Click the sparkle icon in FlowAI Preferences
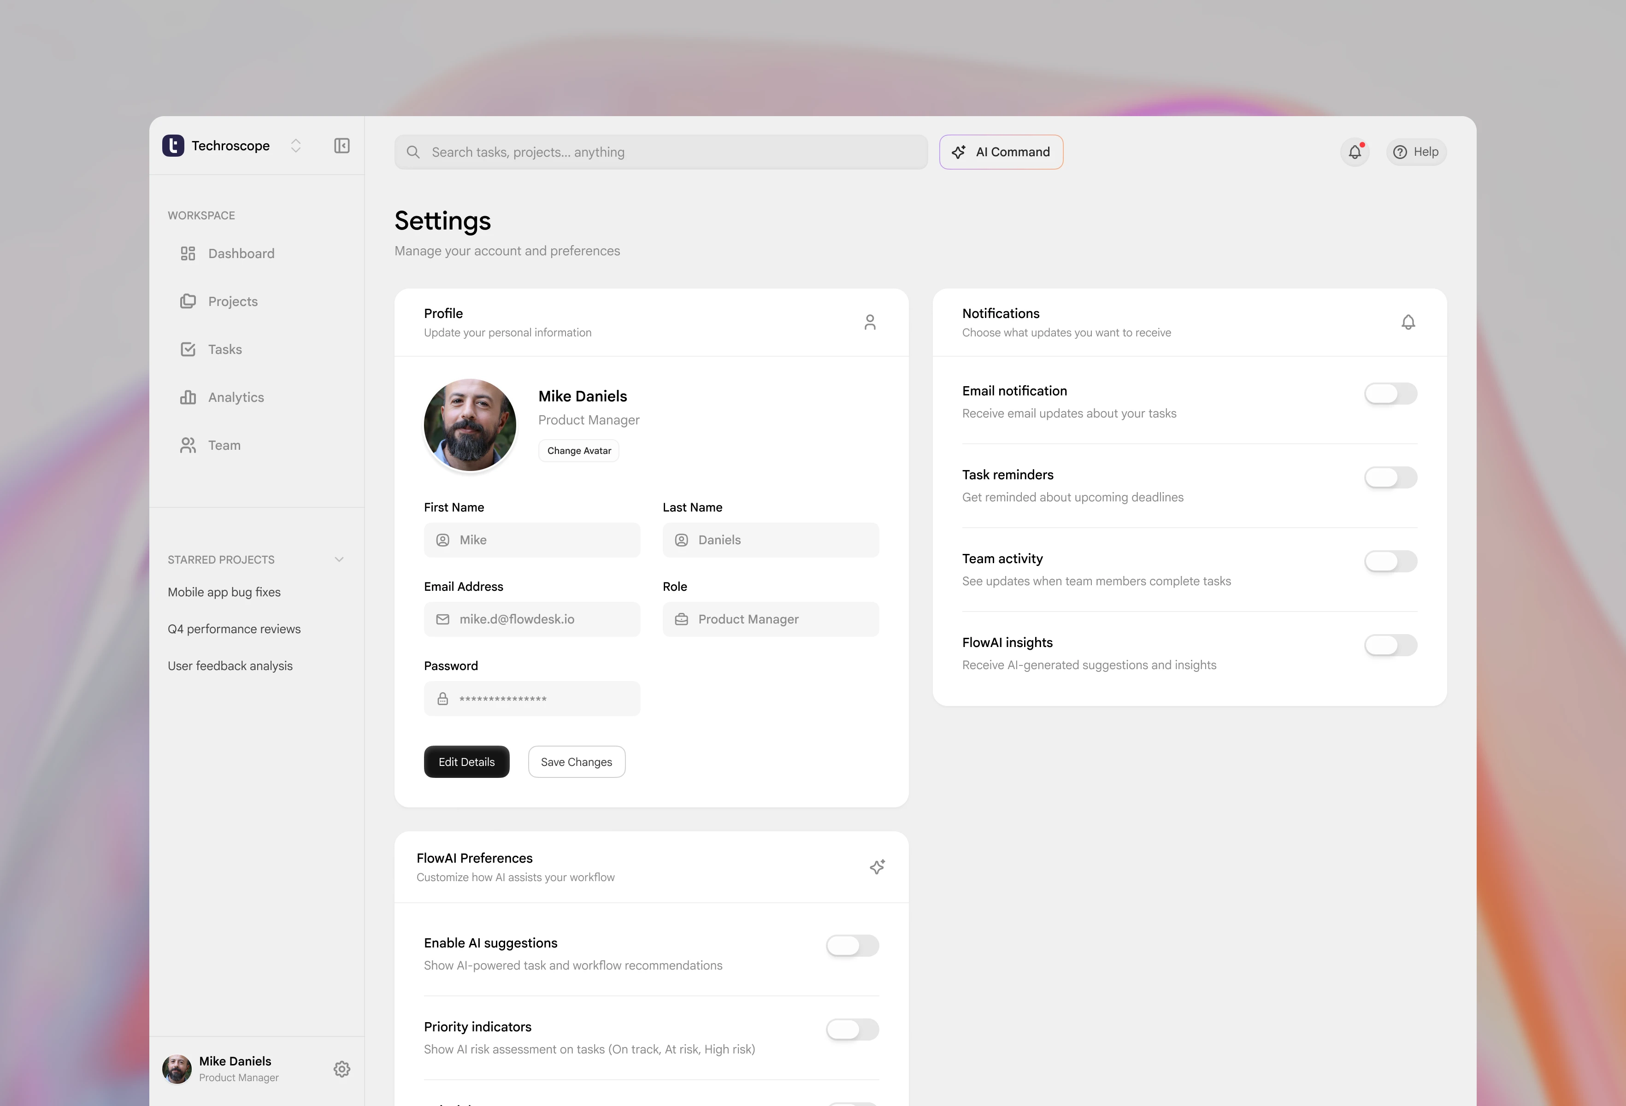The image size is (1626, 1106). click(x=878, y=867)
